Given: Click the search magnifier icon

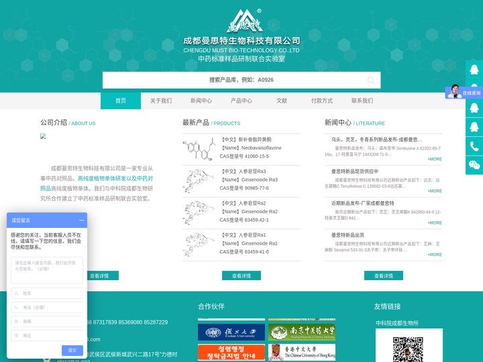Looking at the screenshot, I should [x=371, y=80].
